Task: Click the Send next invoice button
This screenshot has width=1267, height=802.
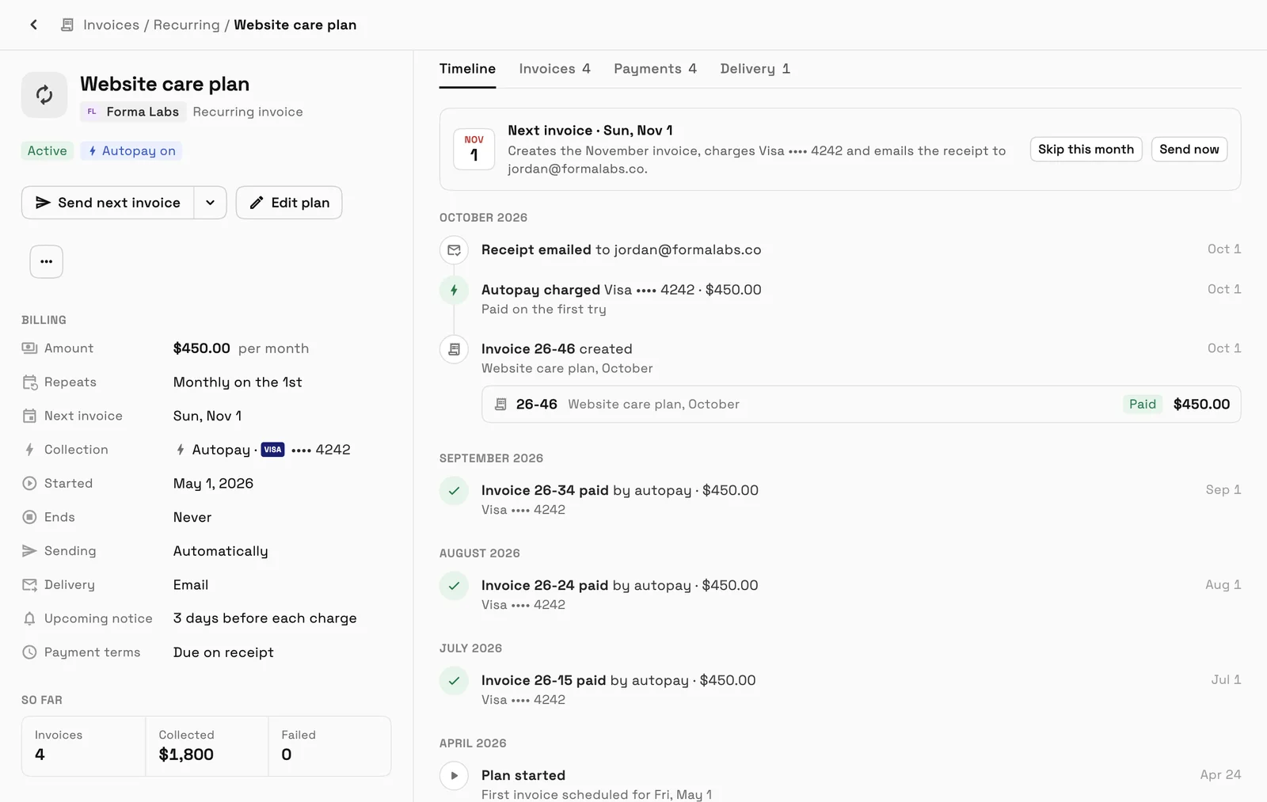Action: pyautogui.click(x=108, y=203)
